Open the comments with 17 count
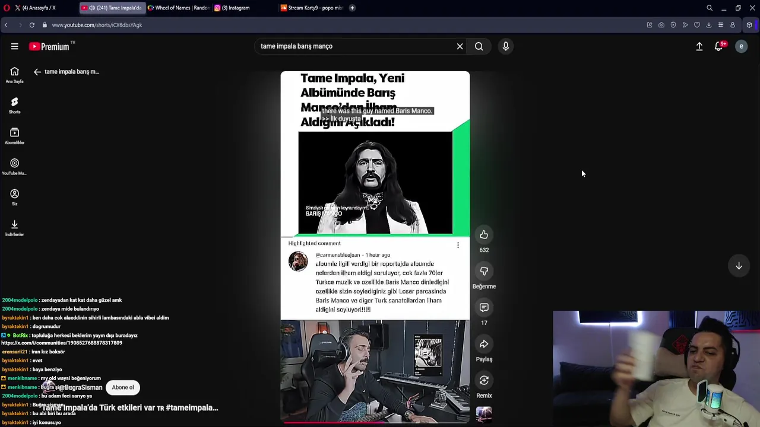760x427 pixels. [x=484, y=307]
